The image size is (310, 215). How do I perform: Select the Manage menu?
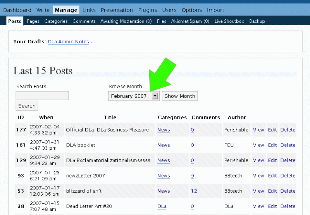[x=66, y=10]
